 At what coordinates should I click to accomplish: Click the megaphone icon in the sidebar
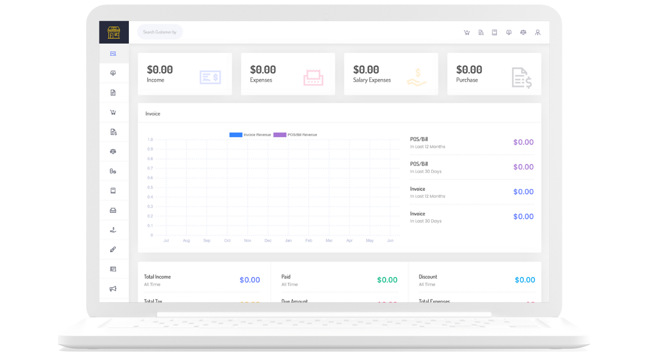(x=113, y=289)
